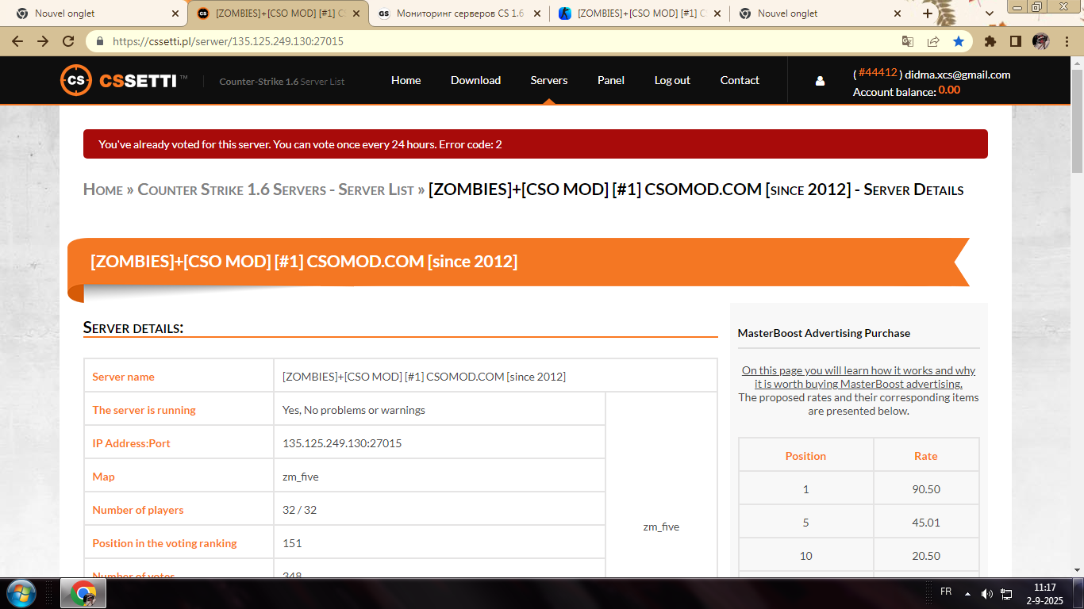Toggle the Chrome side panel icon
1084x609 pixels.
point(1015,41)
